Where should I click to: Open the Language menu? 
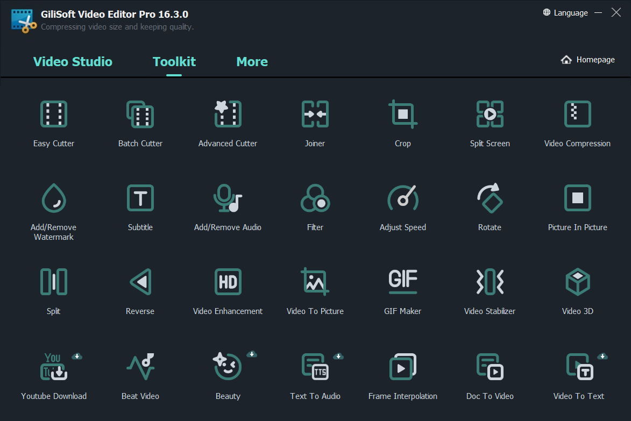(565, 13)
